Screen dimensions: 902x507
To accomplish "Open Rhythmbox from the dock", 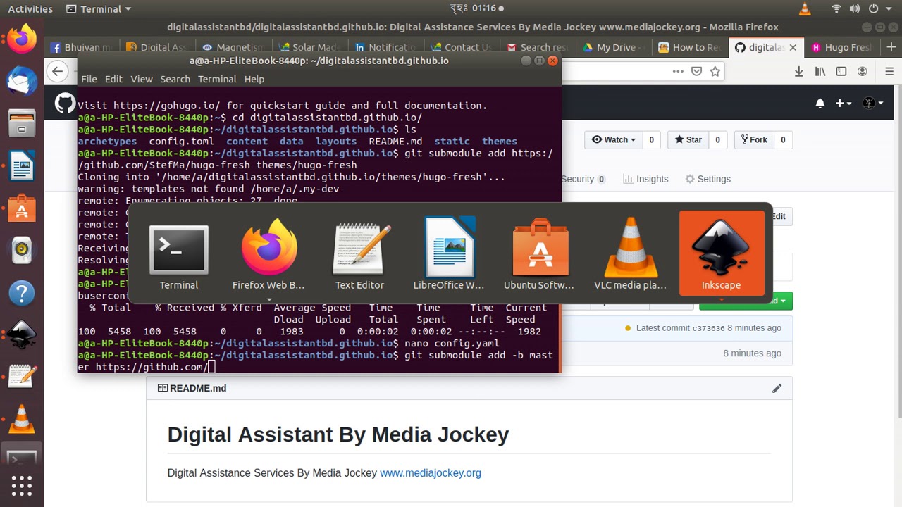I will click(22, 250).
